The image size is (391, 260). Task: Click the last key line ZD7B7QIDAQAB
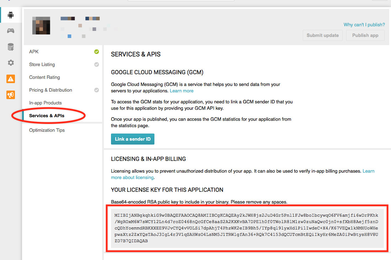[x=131, y=241]
